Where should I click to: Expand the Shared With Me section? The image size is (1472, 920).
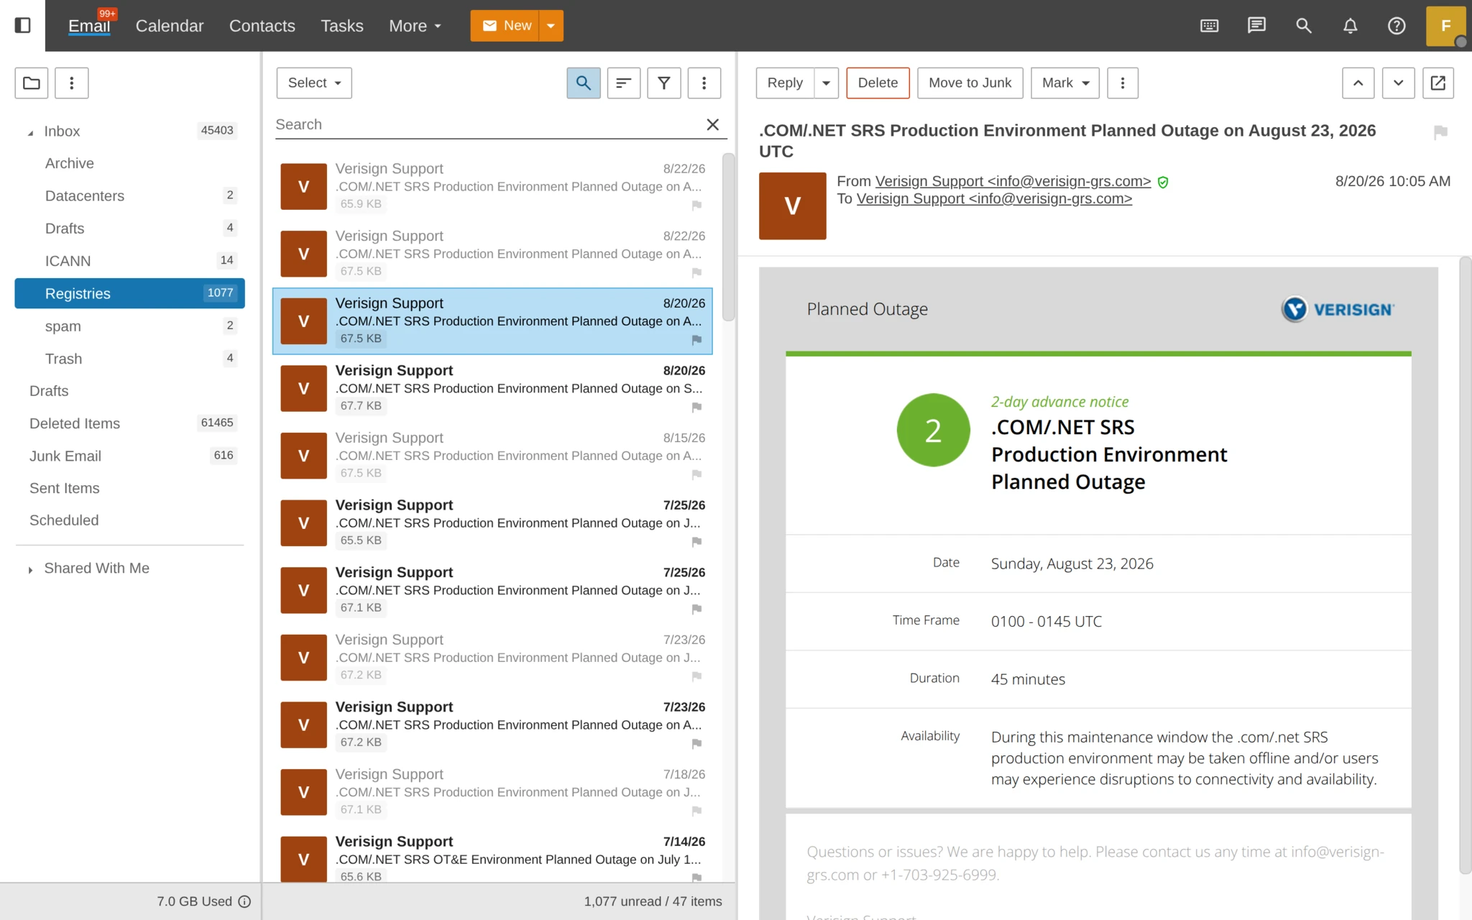click(x=30, y=569)
